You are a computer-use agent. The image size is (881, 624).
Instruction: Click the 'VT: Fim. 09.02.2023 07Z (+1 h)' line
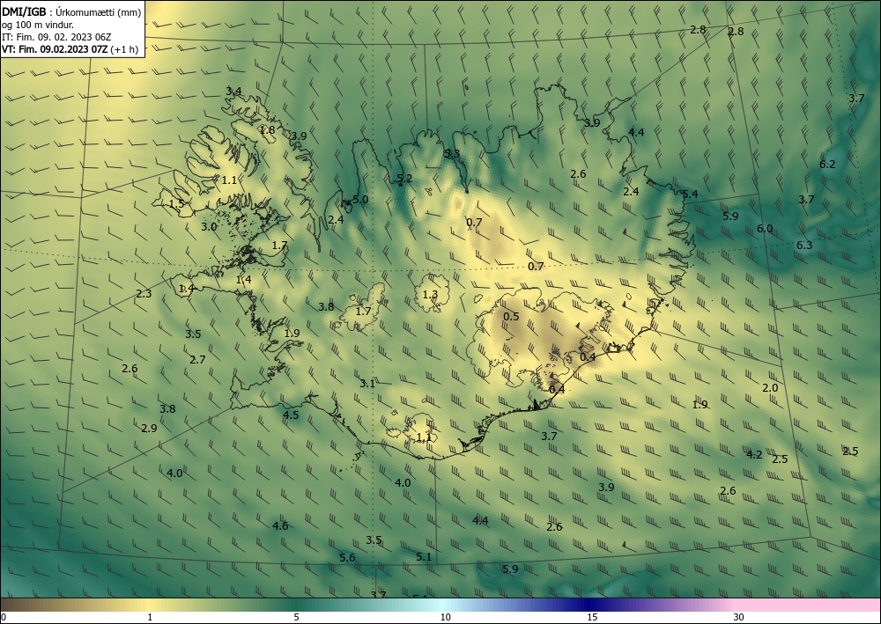(70, 49)
